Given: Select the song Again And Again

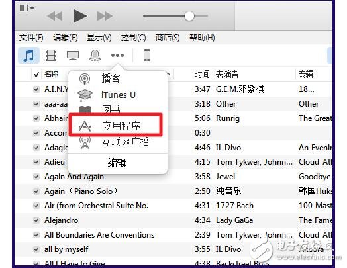Looking at the screenshot, I should pos(74,177).
